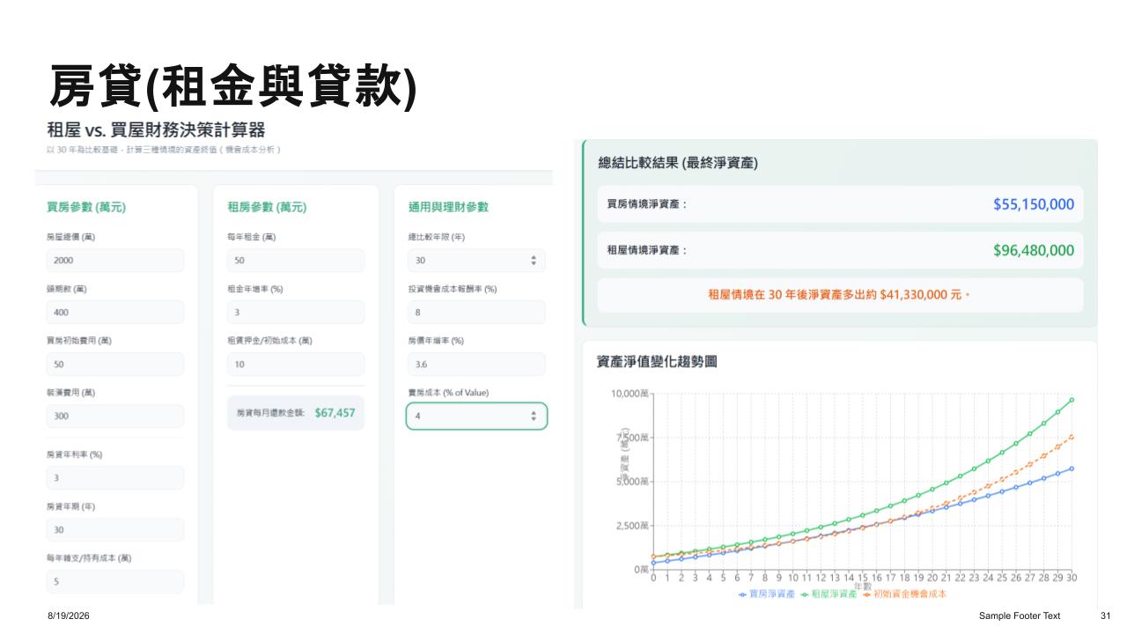1127x634 pixels.
Task: Edit the 投資機會成本報酬率 field showing 8
Action: (476, 313)
